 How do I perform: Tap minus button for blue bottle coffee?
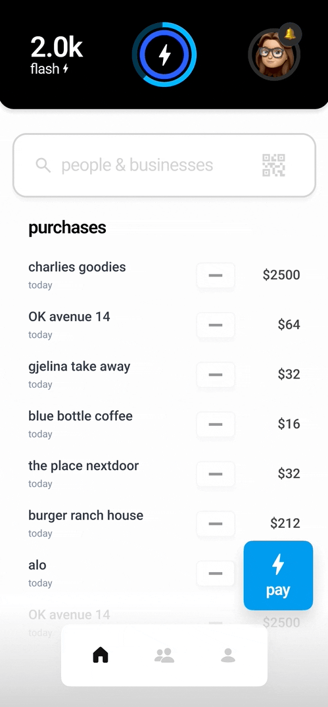pos(216,424)
